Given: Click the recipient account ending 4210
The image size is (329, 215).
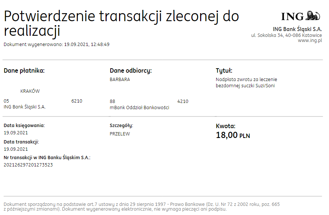Looking at the screenshot, I should pyautogui.click(x=183, y=101).
